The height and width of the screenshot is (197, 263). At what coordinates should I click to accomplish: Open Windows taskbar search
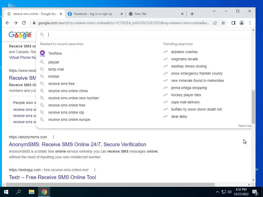pos(18,192)
